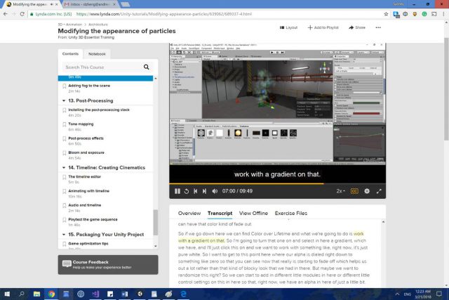The height and width of the screenshot is (300, 449).
Task: Mute the video volume speaker icon
Action: point(215,191)
